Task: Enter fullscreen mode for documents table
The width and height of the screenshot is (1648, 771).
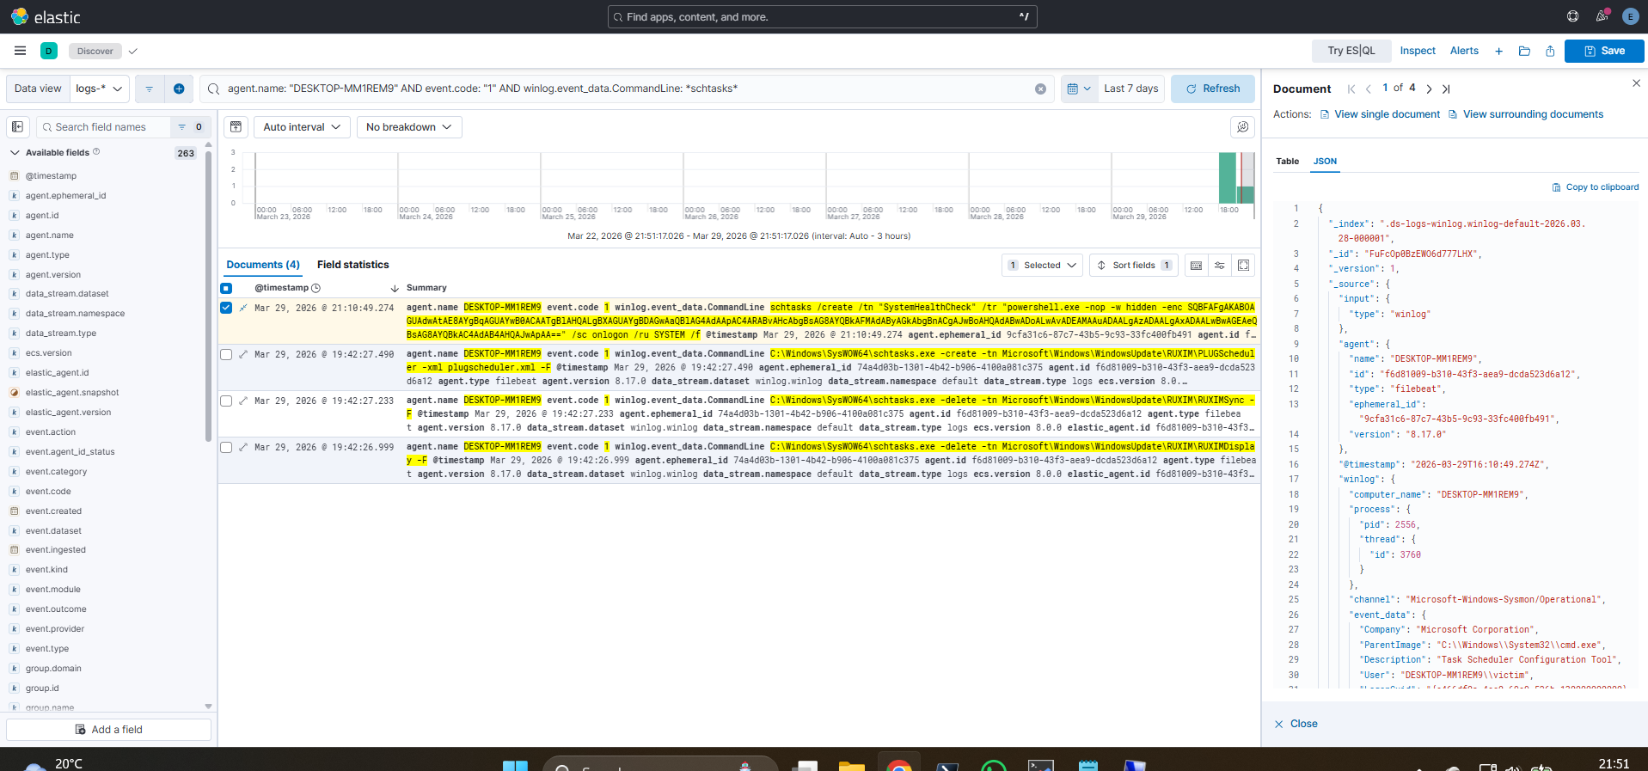Action: tap(1243, 266)
